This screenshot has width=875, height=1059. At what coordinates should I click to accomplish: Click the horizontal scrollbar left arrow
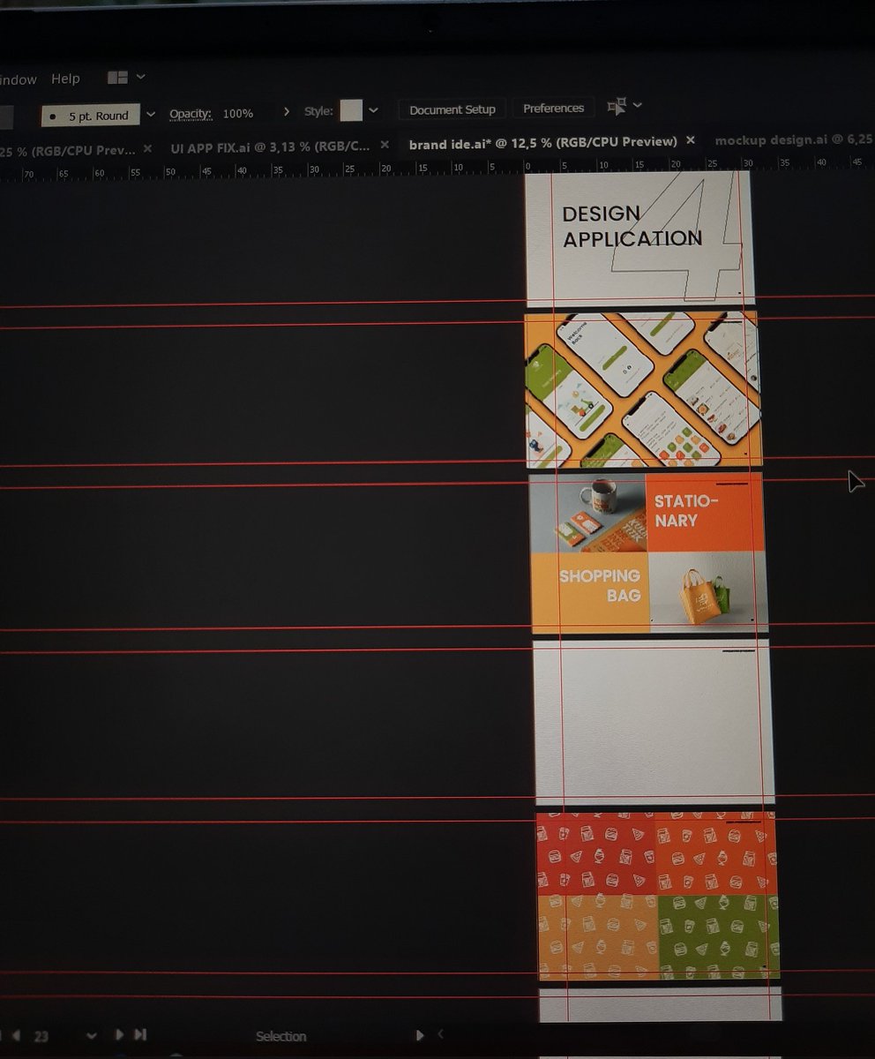[x=440, y=1034]
